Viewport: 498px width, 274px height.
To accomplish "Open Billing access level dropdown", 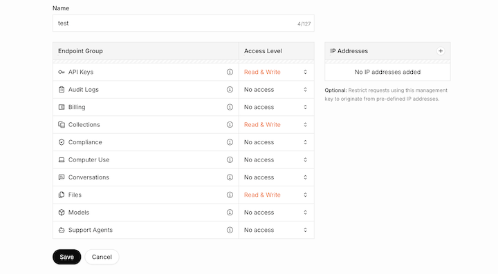I will point(276,107).
